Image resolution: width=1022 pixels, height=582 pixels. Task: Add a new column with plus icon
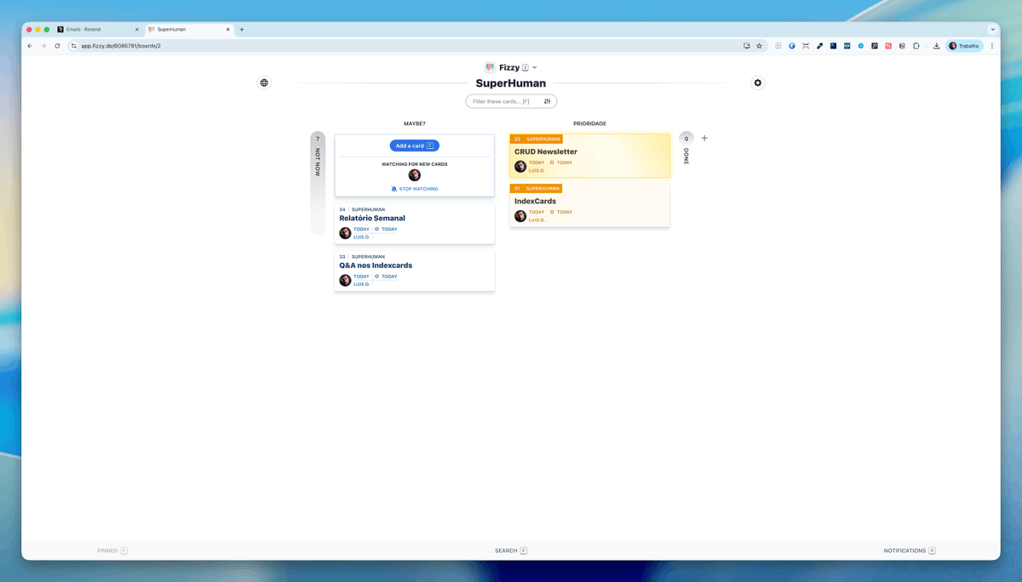pyautogui.click(x=704, y=138)
